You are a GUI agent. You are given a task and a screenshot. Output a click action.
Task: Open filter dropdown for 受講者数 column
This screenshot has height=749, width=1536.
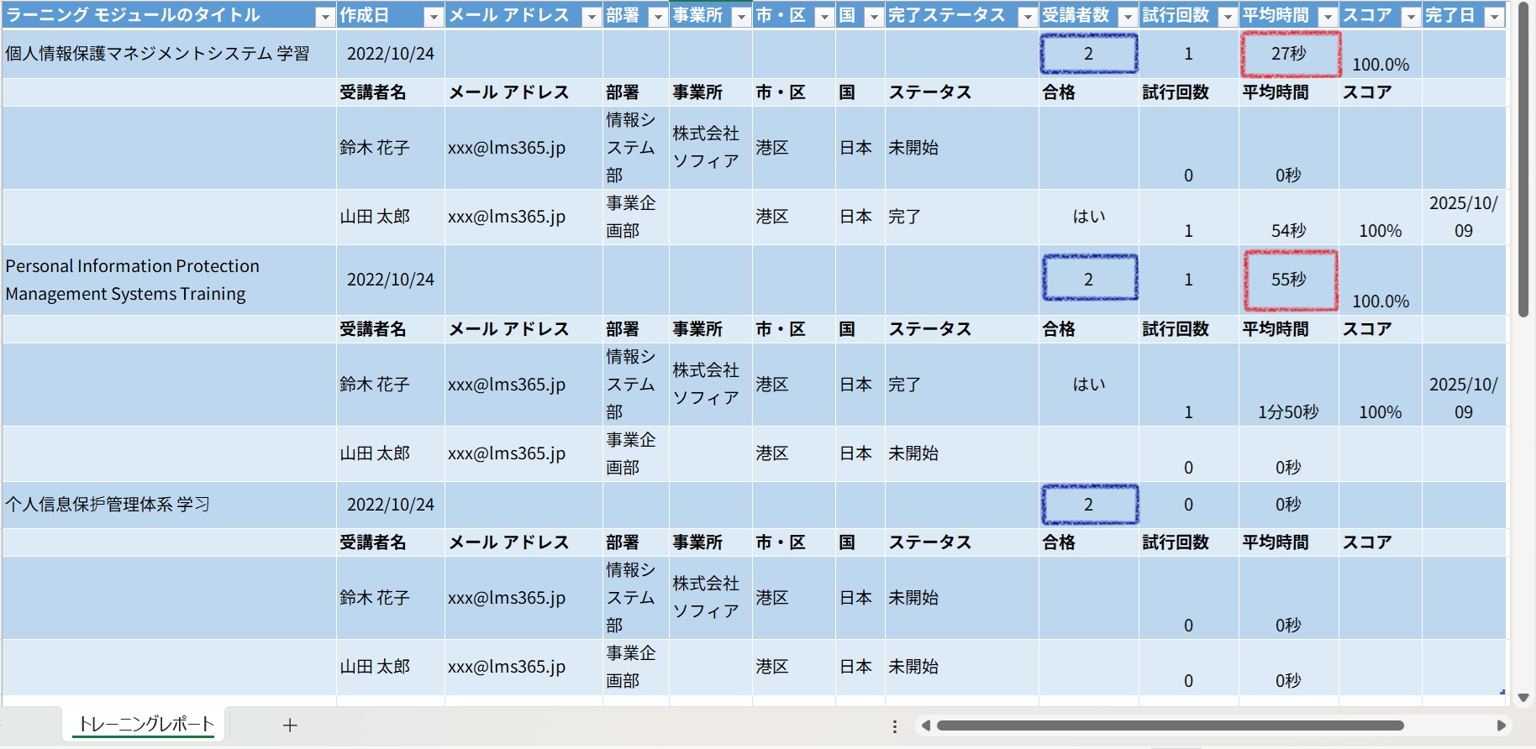[x=1127, y=17]
